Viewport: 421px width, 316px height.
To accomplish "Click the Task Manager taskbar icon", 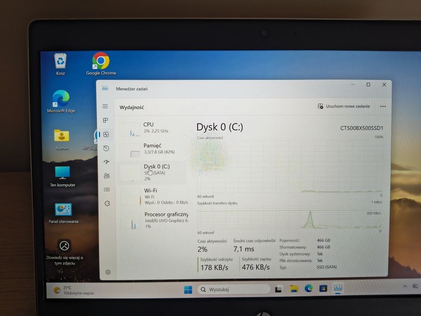I will pos(338,288).
